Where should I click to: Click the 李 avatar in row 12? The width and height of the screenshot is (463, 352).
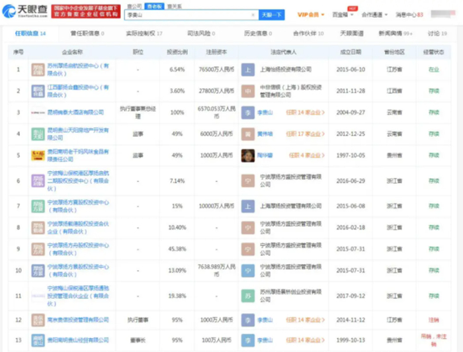point(247,320)
